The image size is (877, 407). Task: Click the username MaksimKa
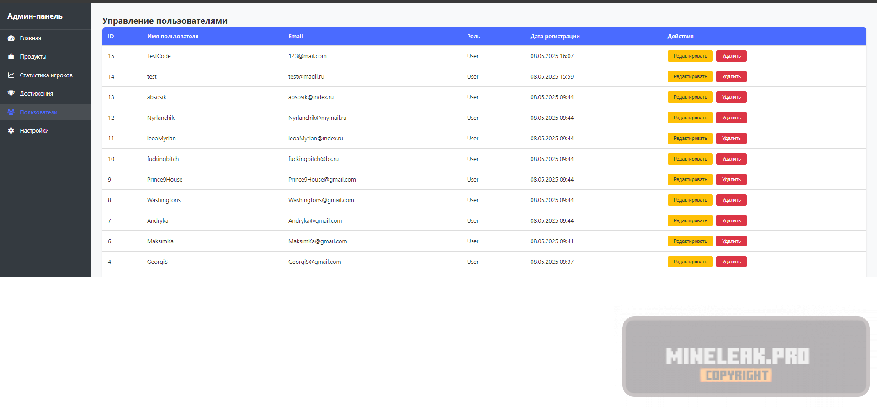point(160,241)
